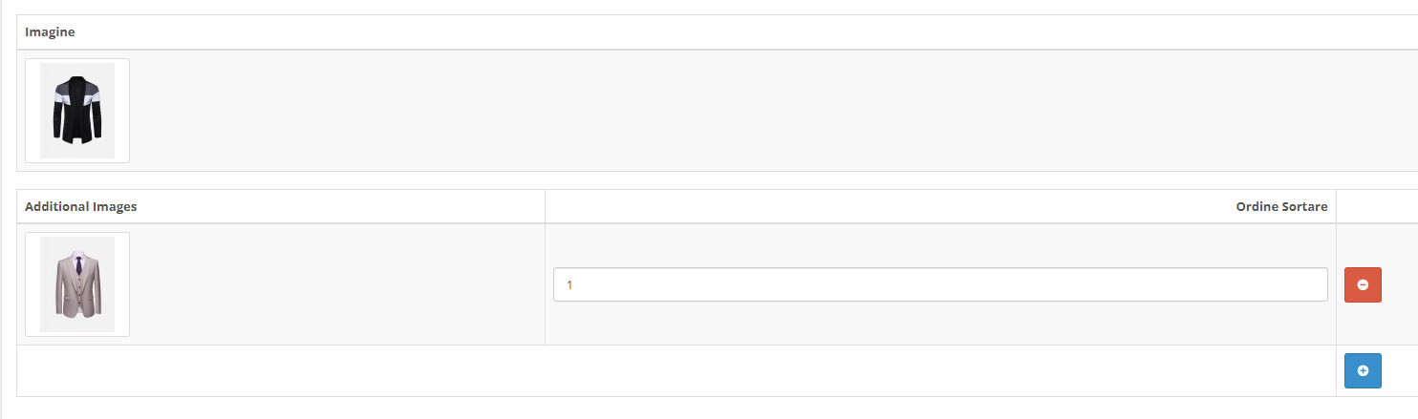
Task: Select the three-piece suit with purple tie picture
Action: tap(77, 284)
